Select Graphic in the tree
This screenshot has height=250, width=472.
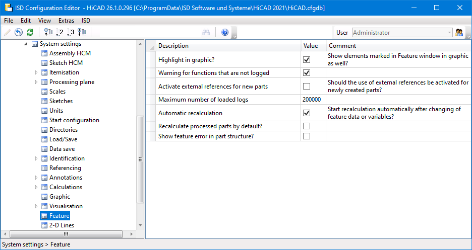pos(60,197)
